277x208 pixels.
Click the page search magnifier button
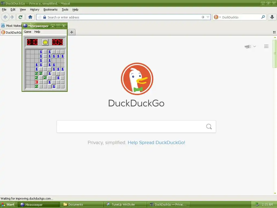coord(209,126)
